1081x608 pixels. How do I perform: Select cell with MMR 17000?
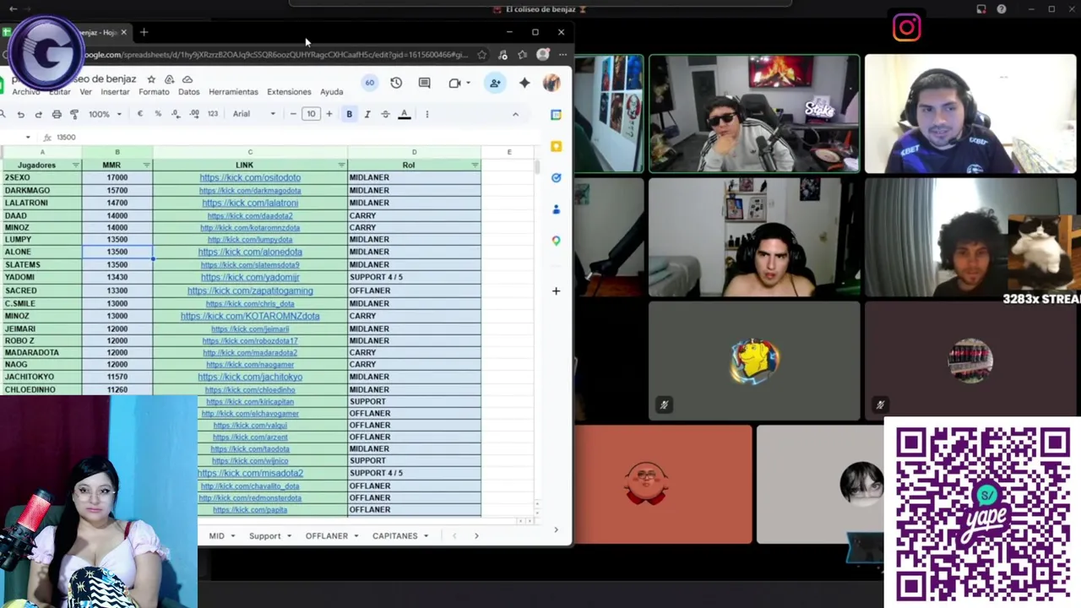coord(117,177)
